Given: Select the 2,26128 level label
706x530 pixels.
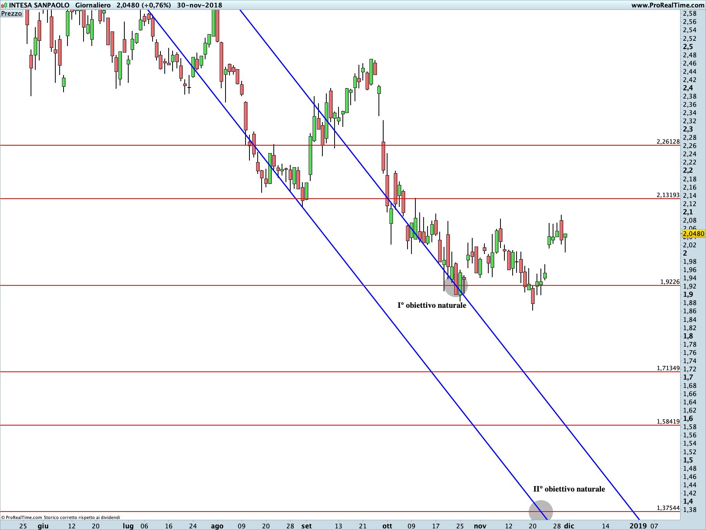Looking at the screenshot, I should click(668, 141).
